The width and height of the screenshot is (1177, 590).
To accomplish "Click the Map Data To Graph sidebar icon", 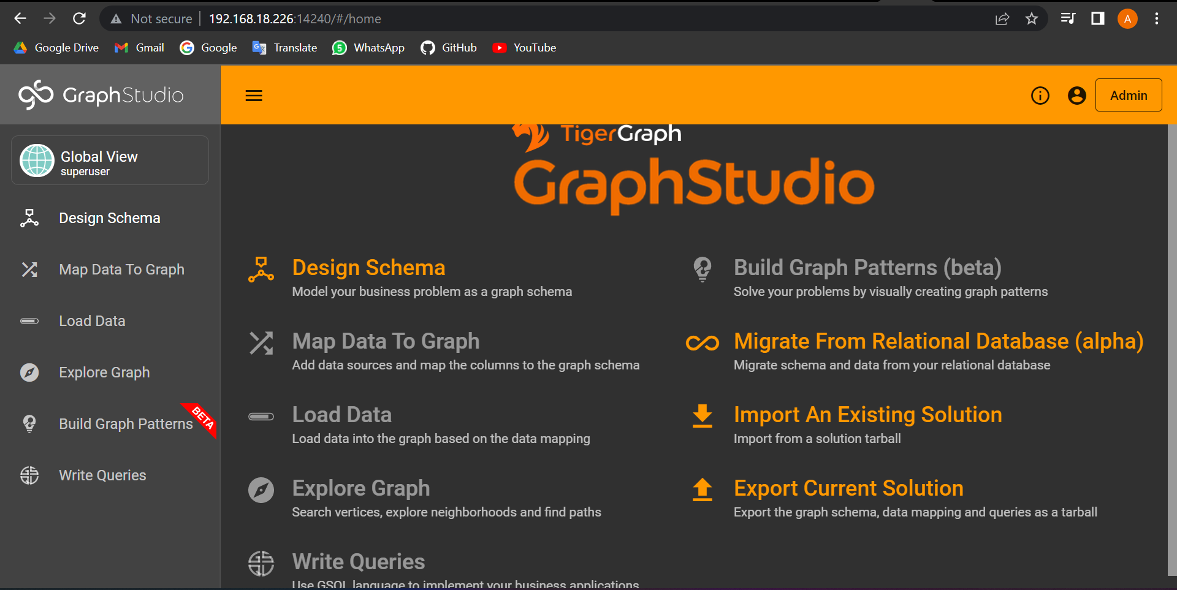I will (x=29, y=269).
